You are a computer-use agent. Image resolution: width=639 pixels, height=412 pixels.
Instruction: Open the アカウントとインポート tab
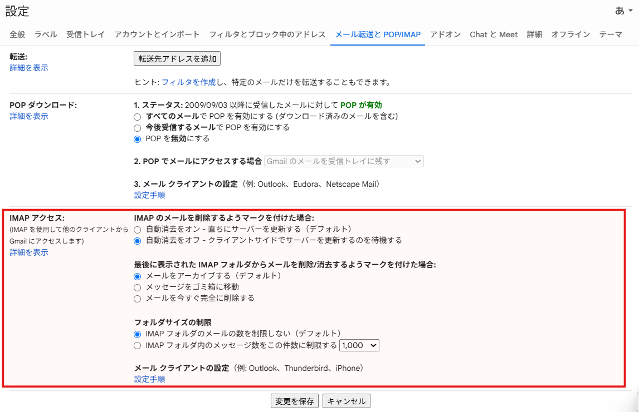pos(156,34)
